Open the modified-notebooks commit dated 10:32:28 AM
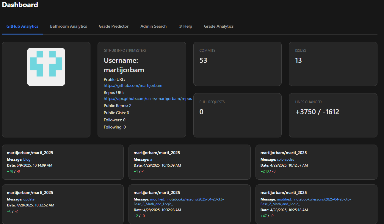This screenshot has width=384, height=224. coord(179,202)
